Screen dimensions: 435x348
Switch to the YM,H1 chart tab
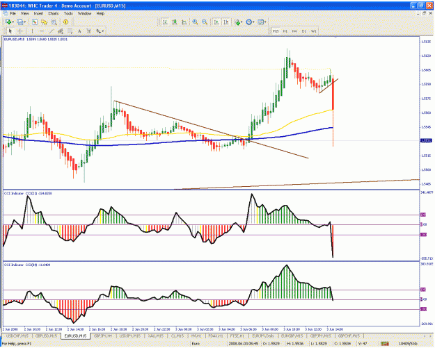tap(196, 335)
